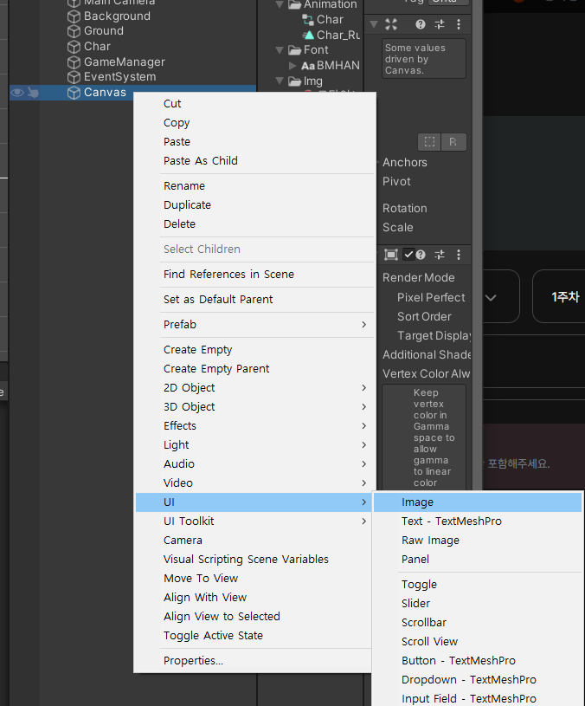The image size is (585, 706).
Task: Click the GameManager object cube icon
Action: tap(74, 62)
